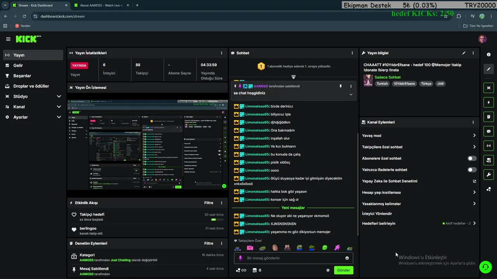The image size is (497, 279).
Task: Click the KICK logo
Action: tap(28, 39)
